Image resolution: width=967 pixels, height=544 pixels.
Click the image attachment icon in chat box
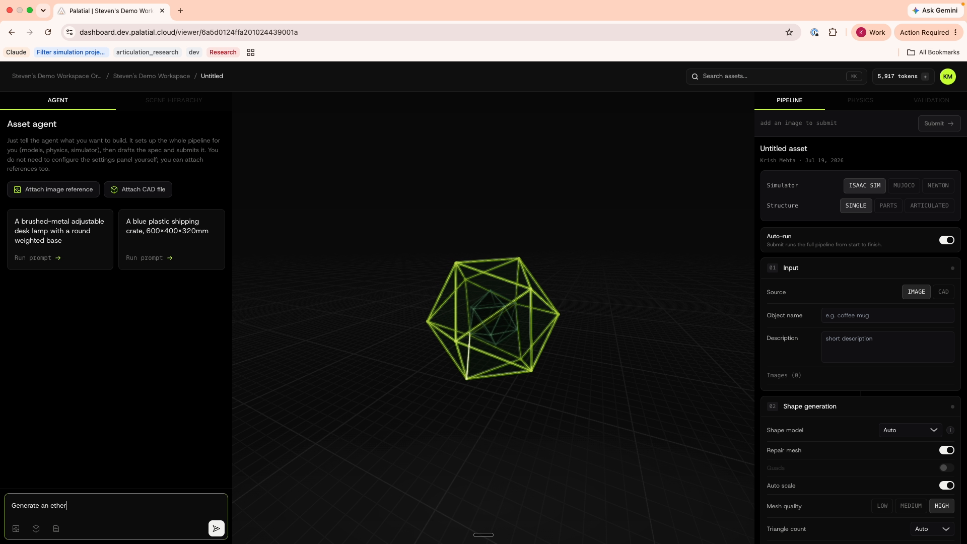(16, 529)
